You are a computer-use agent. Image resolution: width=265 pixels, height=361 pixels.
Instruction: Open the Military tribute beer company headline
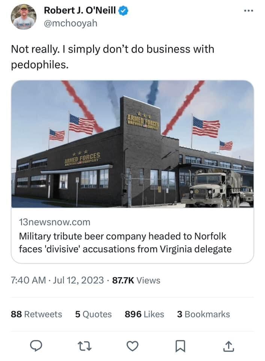click(125, 243)
